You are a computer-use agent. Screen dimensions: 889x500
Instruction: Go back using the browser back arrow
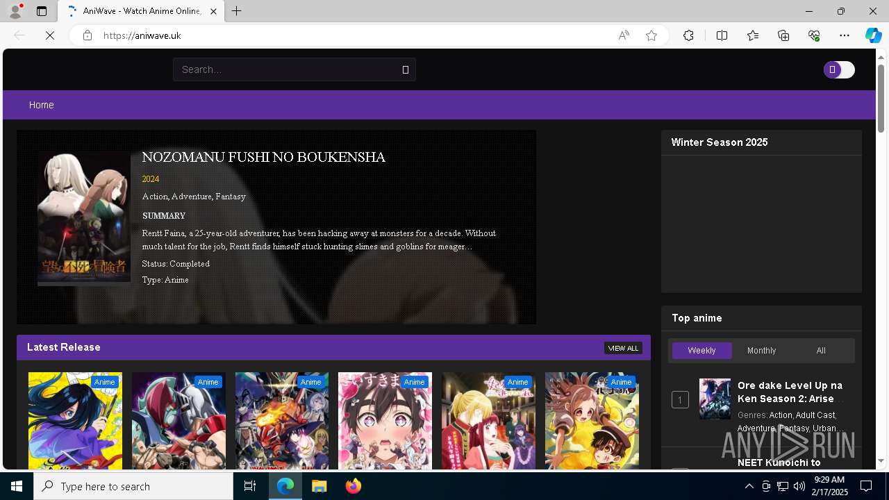19,35
